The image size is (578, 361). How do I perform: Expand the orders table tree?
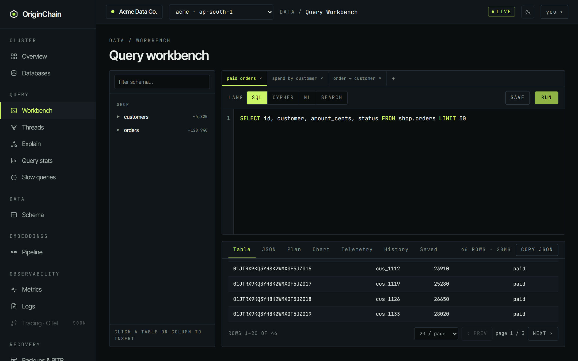click(x=118, y=130)
